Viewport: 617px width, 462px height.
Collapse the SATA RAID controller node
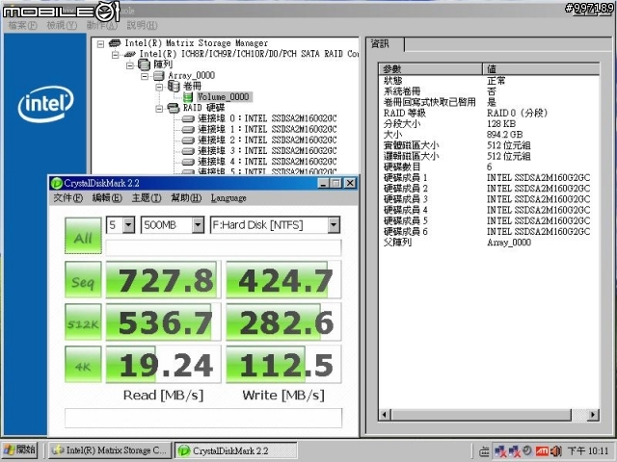[116, 55]
